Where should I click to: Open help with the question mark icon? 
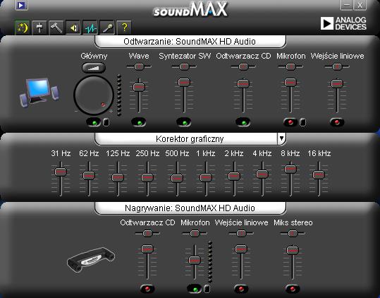[x=124, y=28]
